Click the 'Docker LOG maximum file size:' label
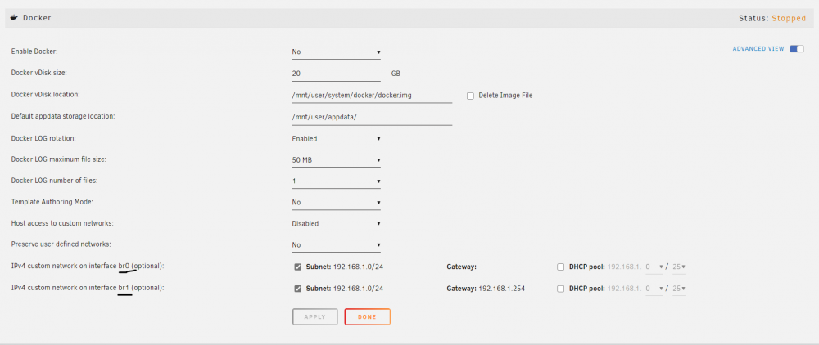The image size is (819, 345). click(x=58, y=159)
